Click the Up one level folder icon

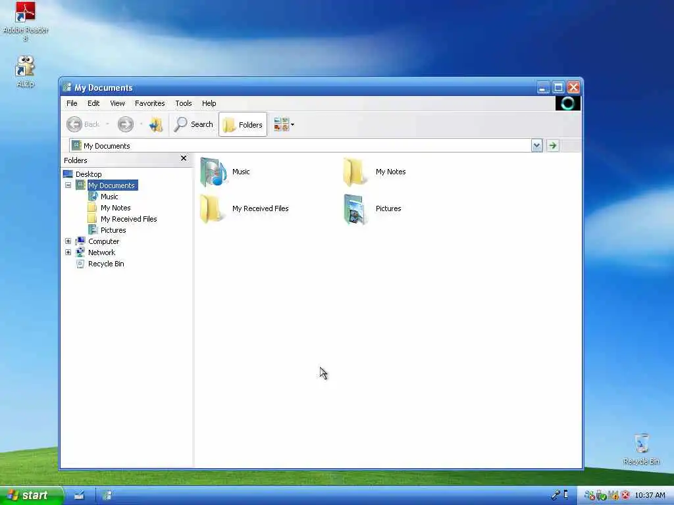click(x=155, y=124)
